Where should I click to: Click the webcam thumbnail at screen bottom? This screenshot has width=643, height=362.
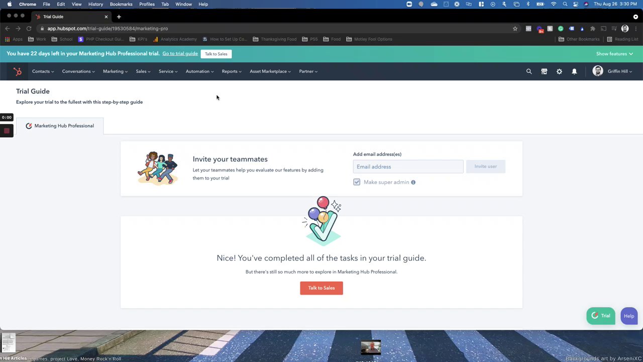click(x=371, y=347)
